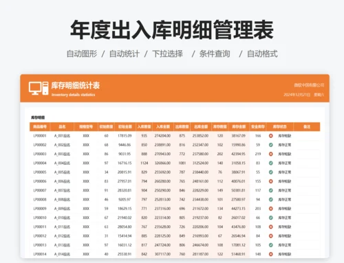Click the subtitle Inventory details statistics

click(73, 95)
